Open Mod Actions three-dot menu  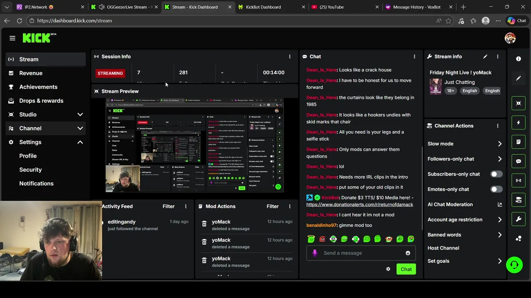[x=290, y=206]
